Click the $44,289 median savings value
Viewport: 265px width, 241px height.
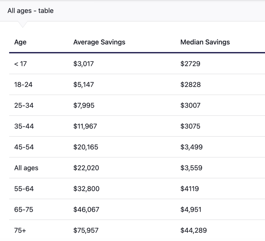pyautogui.click(x=194, y=230)
